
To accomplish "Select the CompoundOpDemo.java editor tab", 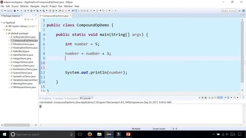I will coord(55,16).
